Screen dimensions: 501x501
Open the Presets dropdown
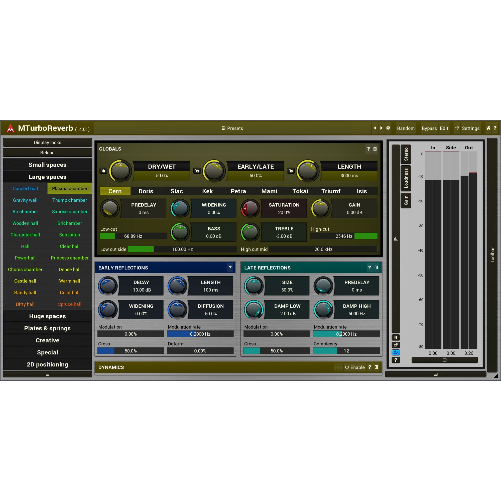tap(232, 128)
